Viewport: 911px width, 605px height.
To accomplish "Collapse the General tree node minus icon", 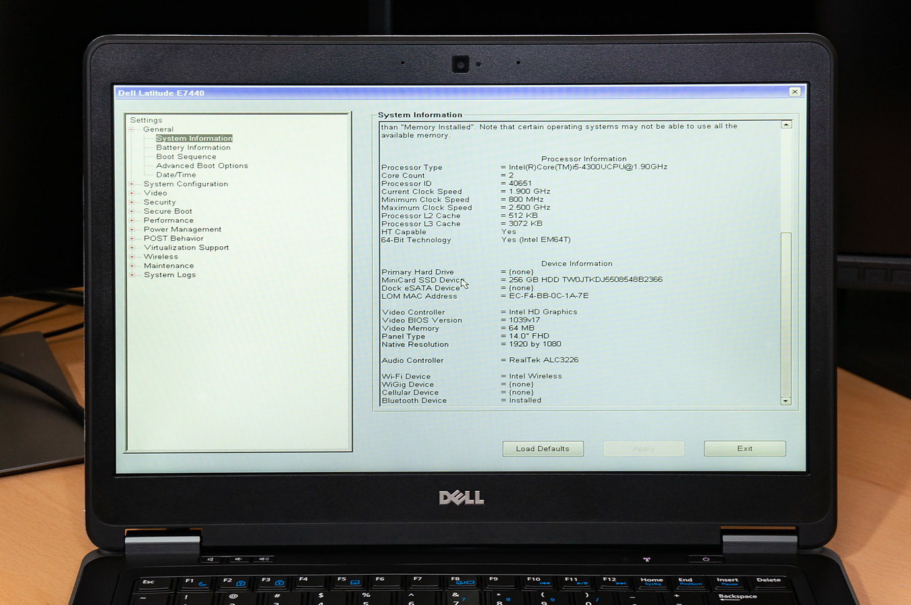I will coord(132,129).
